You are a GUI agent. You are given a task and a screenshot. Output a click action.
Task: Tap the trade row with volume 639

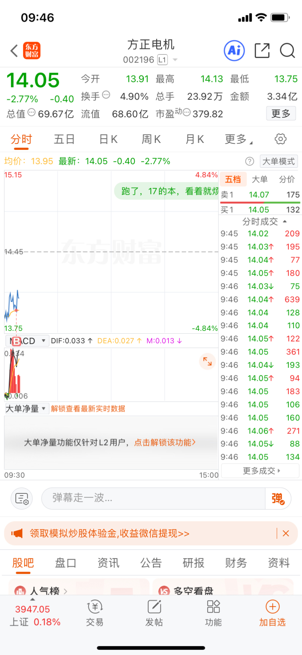(x=260, y=299)
